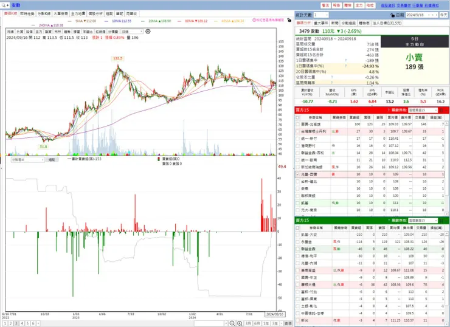The width and height of the screenshot is (450, 327).
Task: Open the 個股資訊 link
Action: 388,5
